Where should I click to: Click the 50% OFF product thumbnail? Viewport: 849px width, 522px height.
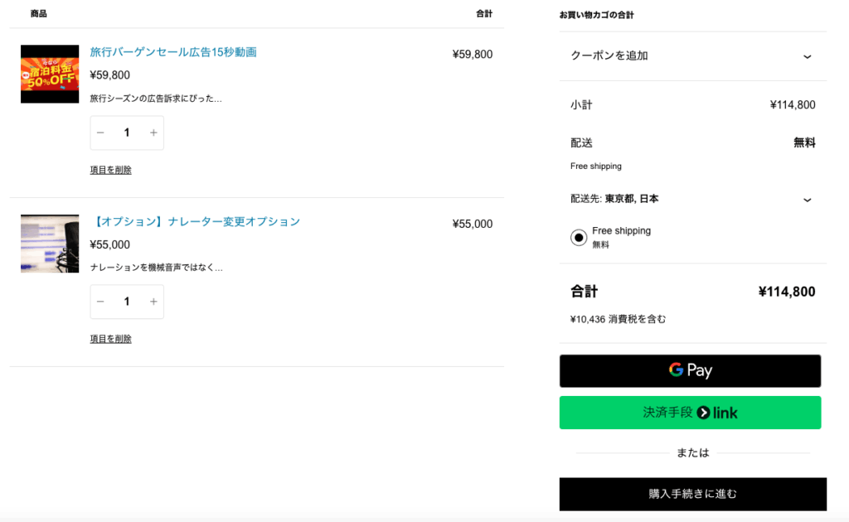[x=50, y=74]
